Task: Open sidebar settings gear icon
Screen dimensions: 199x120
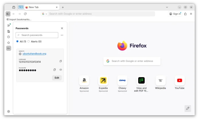Action: pos(9,112)
